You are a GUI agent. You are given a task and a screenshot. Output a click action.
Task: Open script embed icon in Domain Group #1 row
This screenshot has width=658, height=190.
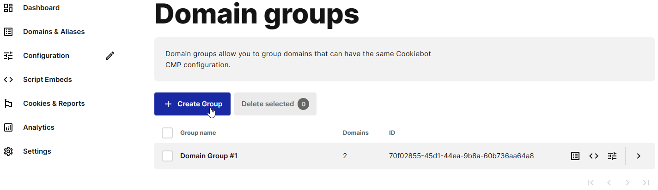coord(594,156)
